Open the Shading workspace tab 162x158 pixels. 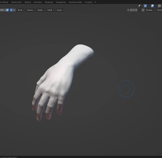[x=28, y=2]
